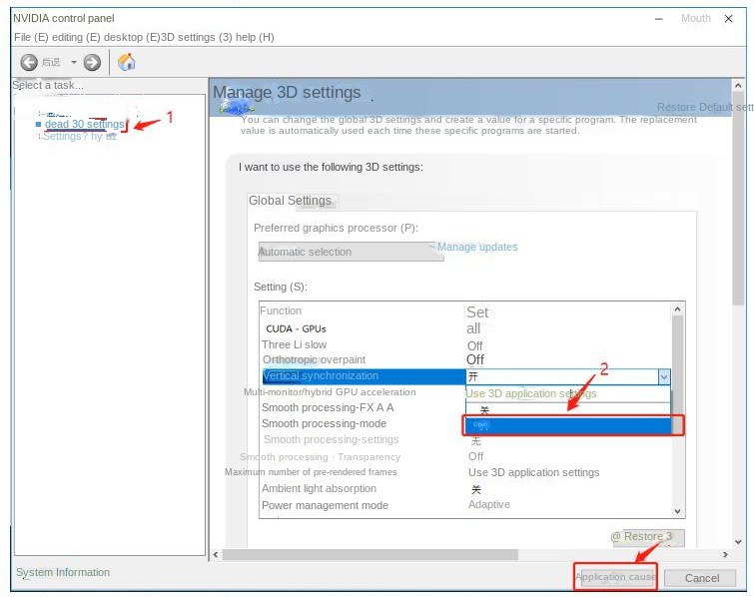Viewport: 754px width, 597px height.
Task: Select Power management mode row
Action: coord(325,505)
